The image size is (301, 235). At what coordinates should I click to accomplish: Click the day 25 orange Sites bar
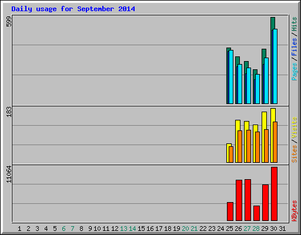231,155
